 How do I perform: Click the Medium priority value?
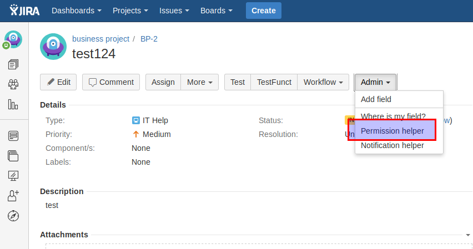click(157, 134)
